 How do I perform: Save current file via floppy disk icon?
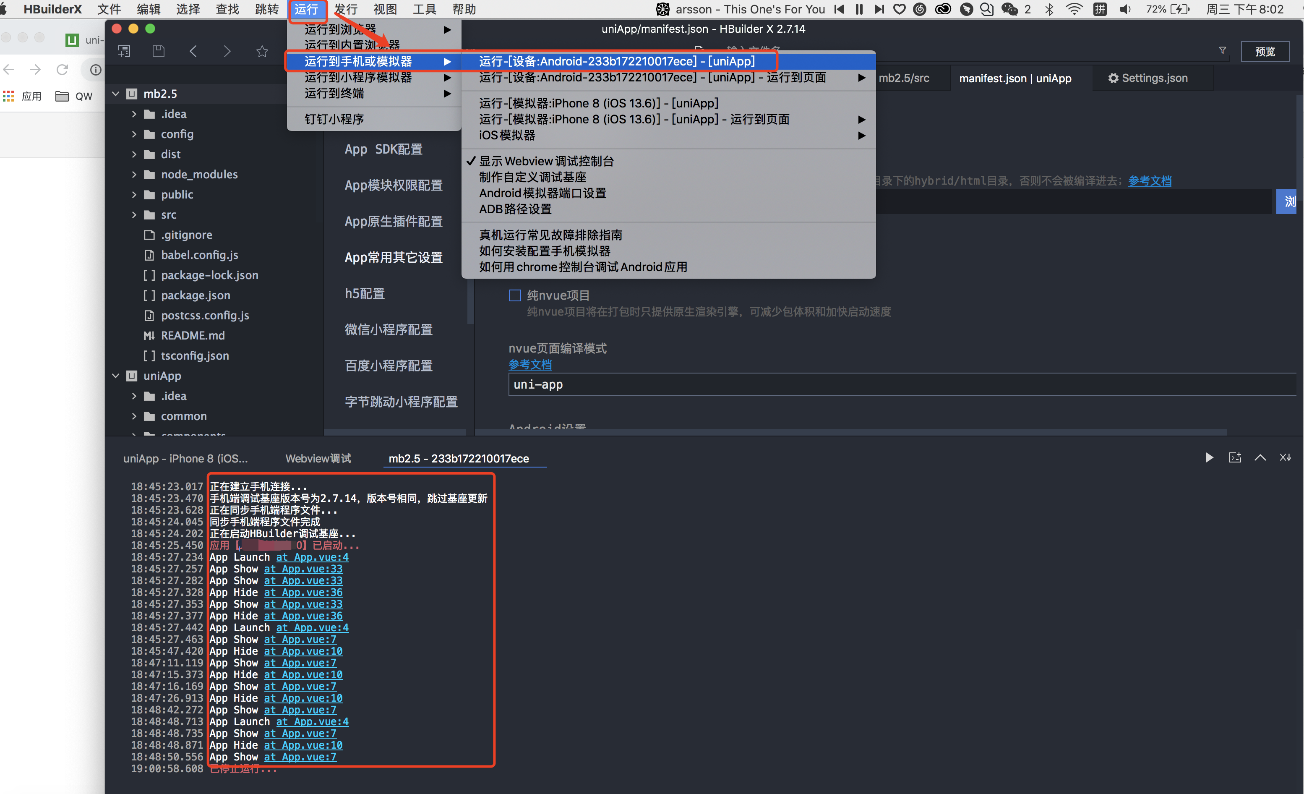pyautogui.click(x=158, y=51)
